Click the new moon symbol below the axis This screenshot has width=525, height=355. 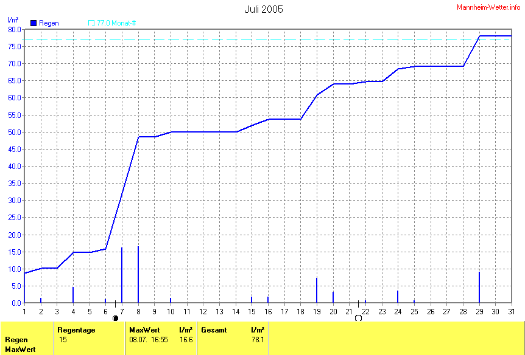[x=115, y=318]
